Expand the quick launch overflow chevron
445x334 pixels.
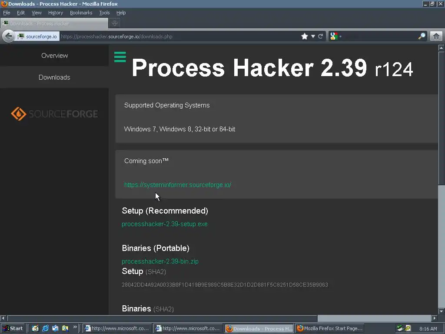pos(75,327)
